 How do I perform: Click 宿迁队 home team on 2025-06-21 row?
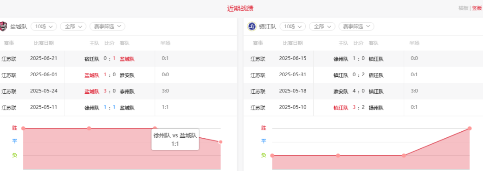92,59
